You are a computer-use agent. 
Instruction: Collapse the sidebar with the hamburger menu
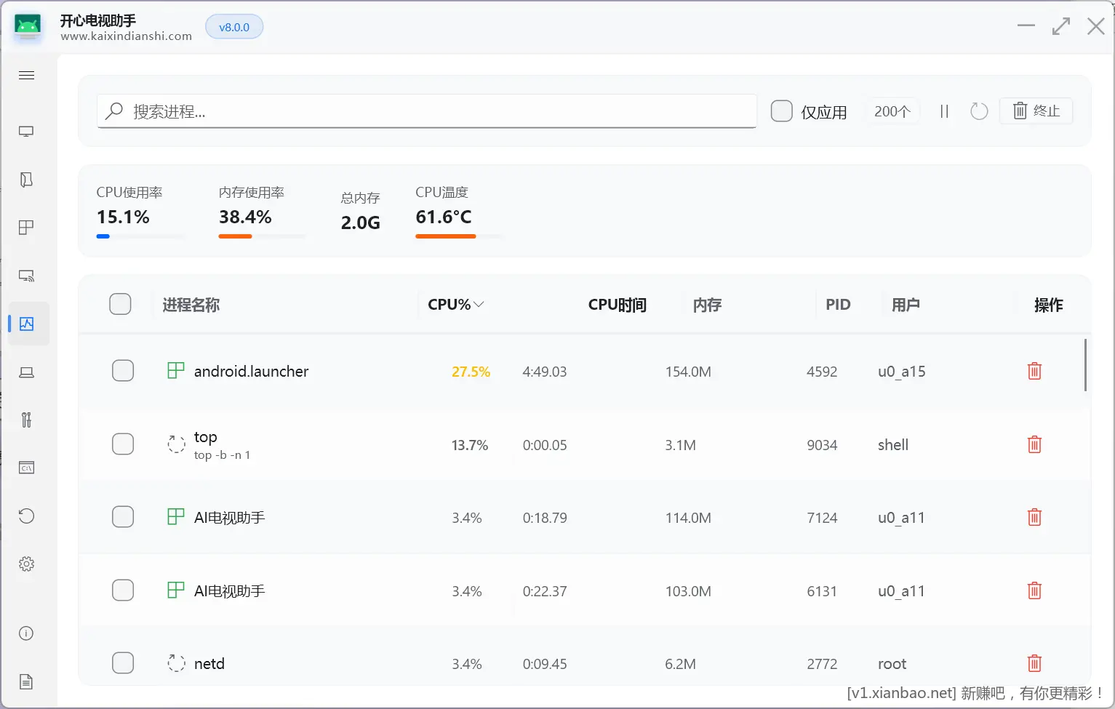click(x=27, y=75)
